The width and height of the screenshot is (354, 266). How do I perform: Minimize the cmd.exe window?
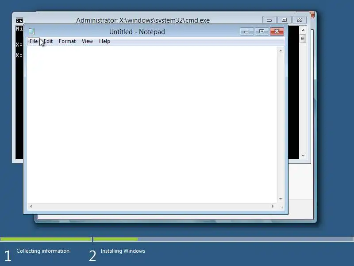[x=269, y=20]
